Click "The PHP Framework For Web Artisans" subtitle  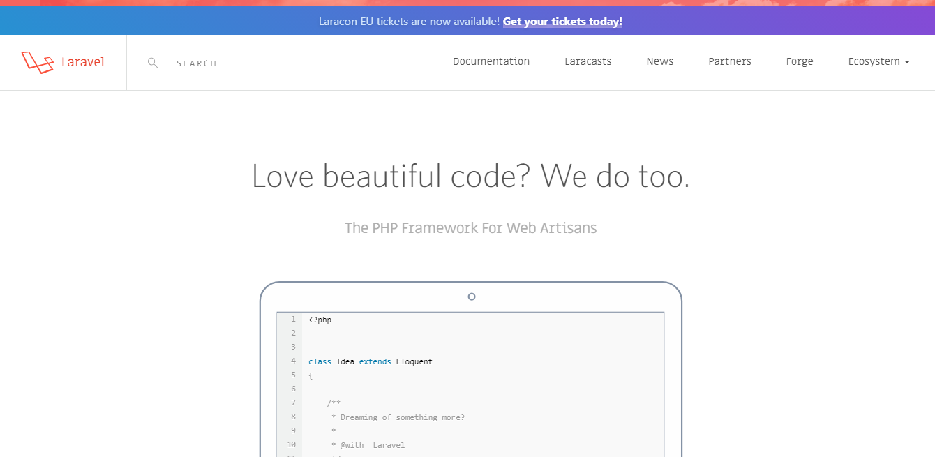tap(470, 228)
